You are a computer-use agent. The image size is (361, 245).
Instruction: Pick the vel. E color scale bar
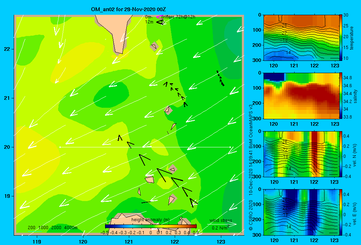pos(340,212)
